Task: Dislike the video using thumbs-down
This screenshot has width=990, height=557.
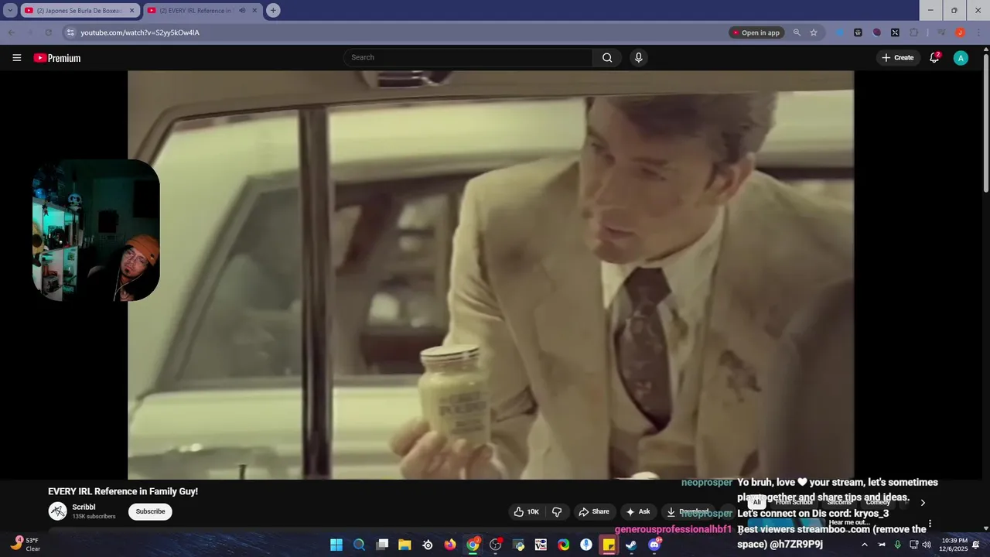Action: [557, 512]
